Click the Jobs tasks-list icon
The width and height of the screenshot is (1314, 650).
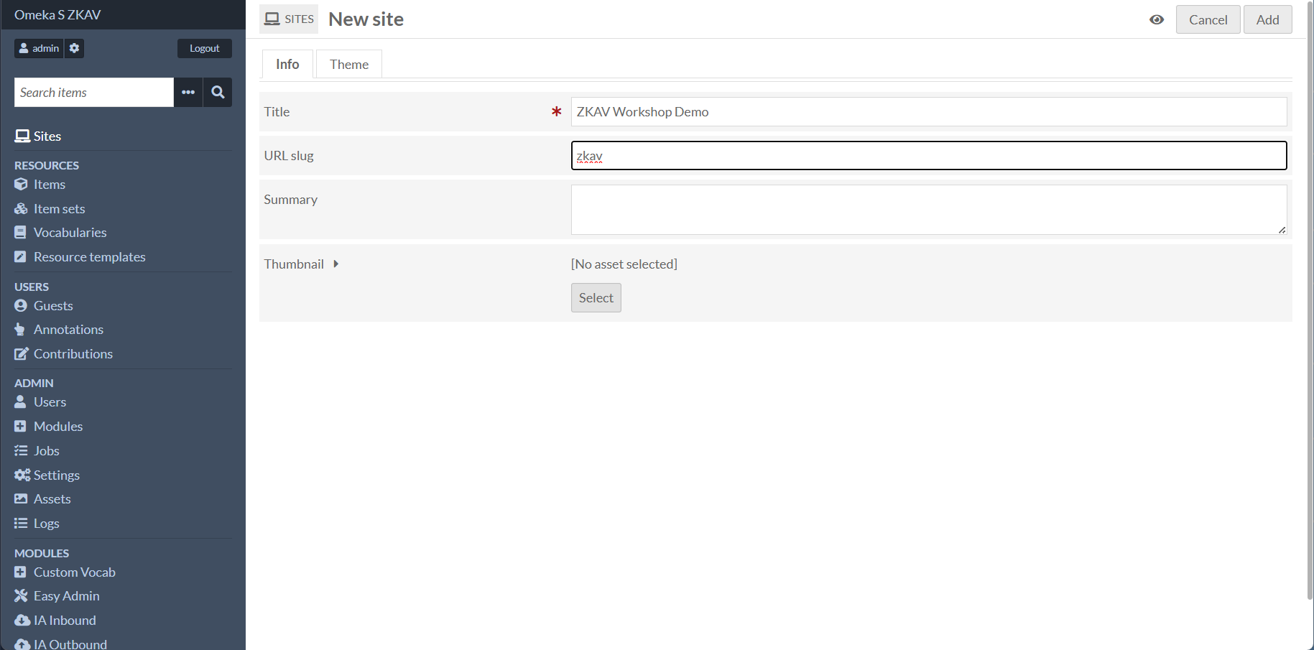pos(21,451)
